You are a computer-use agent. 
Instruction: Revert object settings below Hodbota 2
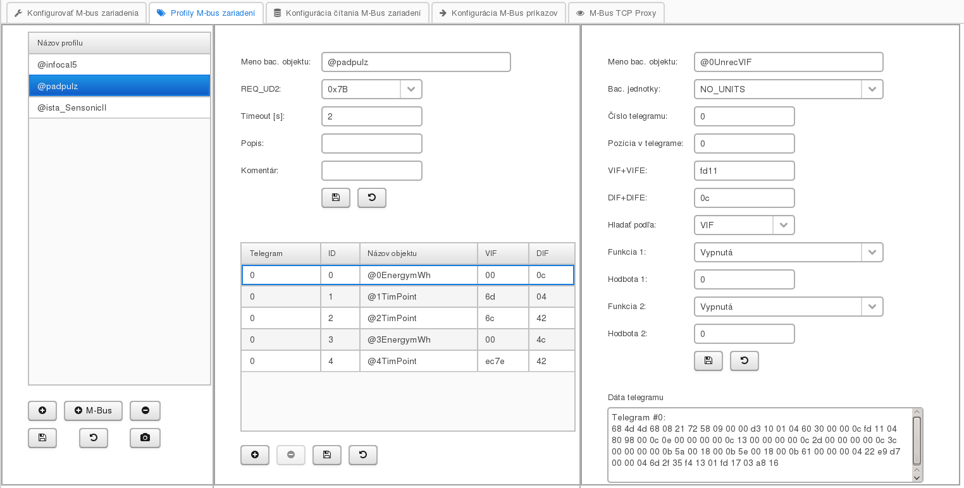coord(744,361)
